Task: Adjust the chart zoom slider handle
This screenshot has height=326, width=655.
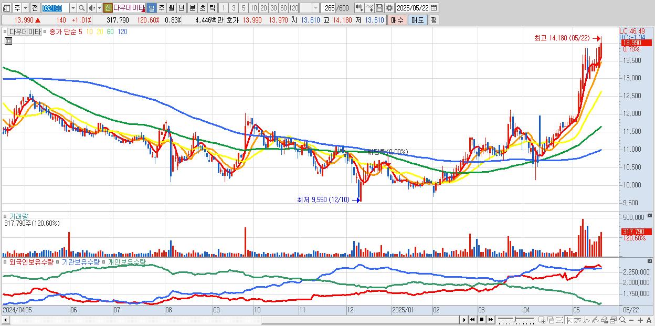Action: tap(515, 319)
